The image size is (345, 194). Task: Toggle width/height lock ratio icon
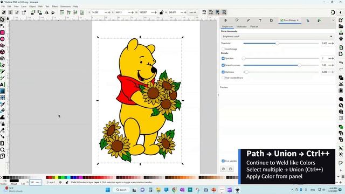(x=161, y=12)
